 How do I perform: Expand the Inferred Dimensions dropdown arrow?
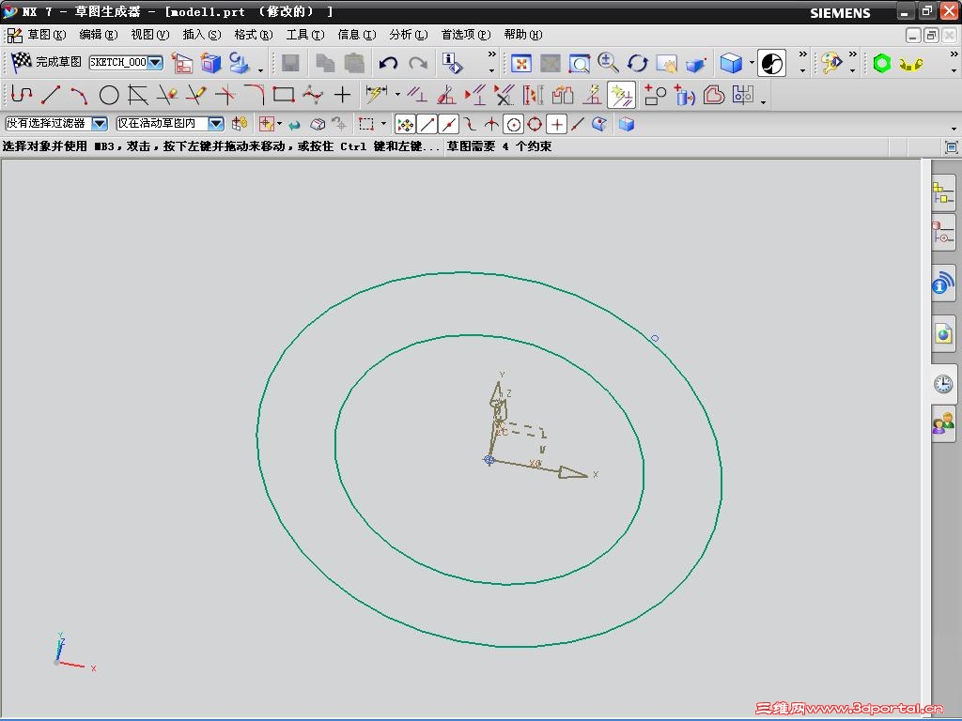(397, 95)
